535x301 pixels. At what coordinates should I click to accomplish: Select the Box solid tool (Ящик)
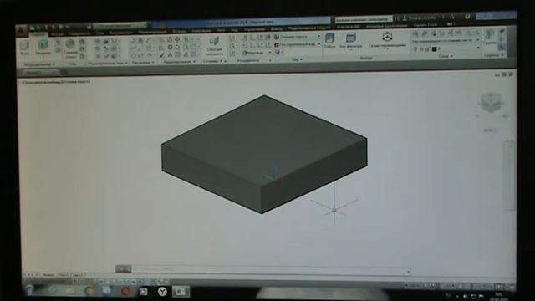point(24,47)
